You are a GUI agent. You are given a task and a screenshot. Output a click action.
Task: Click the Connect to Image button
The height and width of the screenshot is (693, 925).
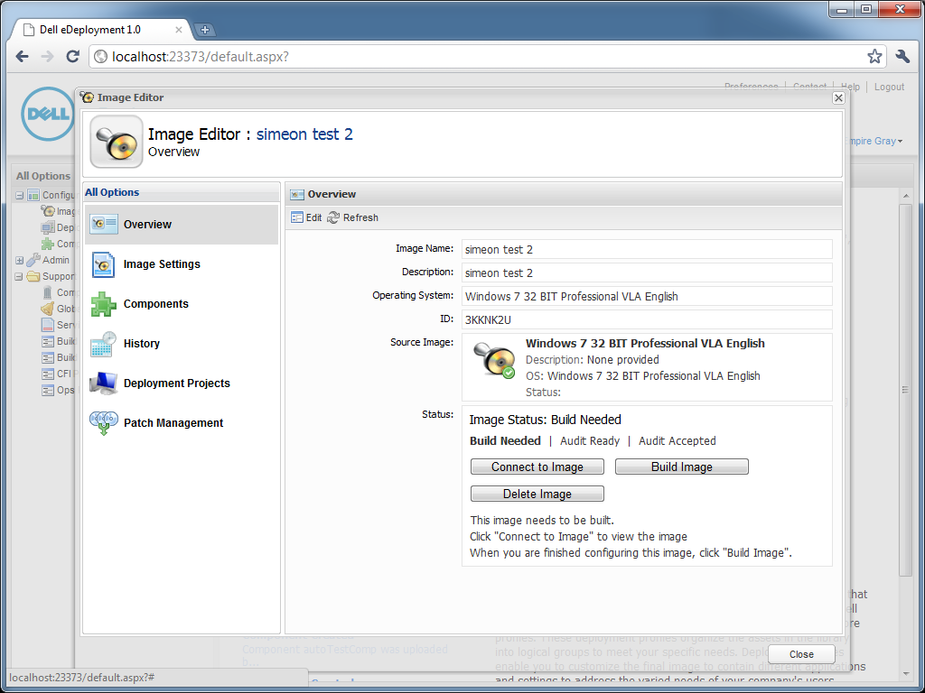click(537, 467)
